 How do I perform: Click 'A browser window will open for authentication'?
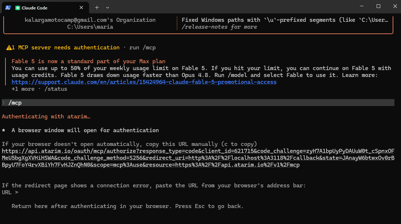(85, 130)
